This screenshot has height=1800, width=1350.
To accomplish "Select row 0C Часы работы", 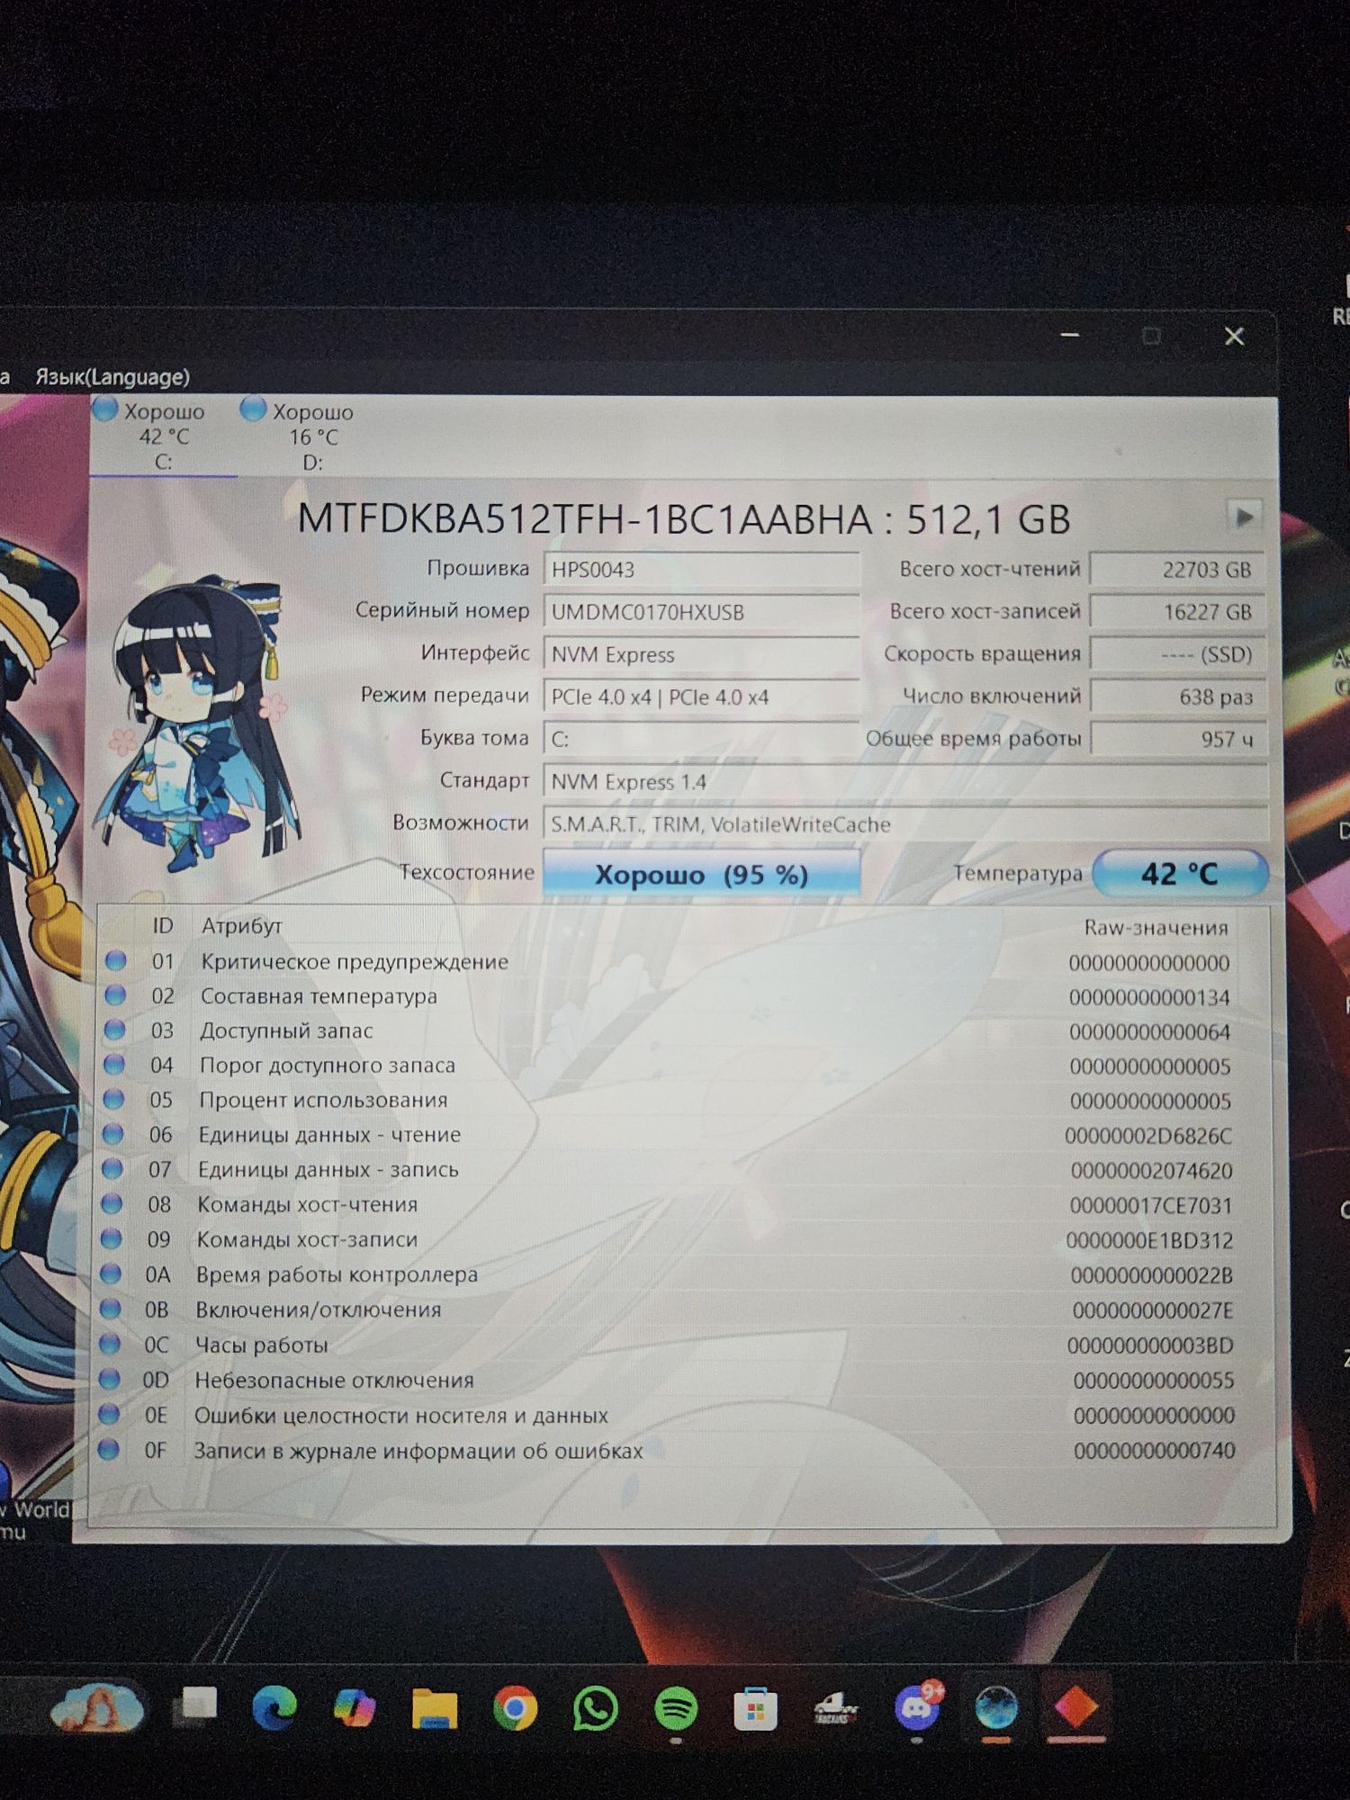I will 684,1345.
